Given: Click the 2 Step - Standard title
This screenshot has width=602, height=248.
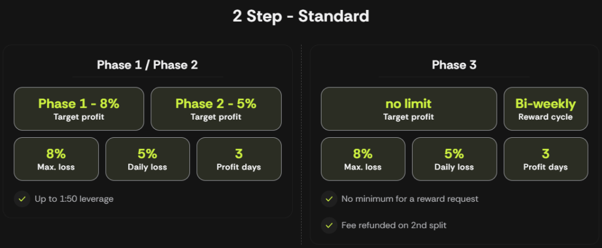Looking at the screenshot, I should tap(301, 16).
